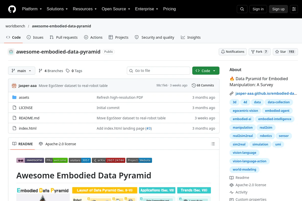Open the appearance settings icon in header
Image resolution: width=302 pixels, height=201 pixels.
294,9
